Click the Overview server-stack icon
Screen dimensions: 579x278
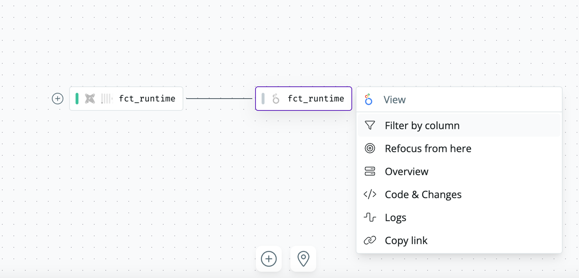[x=370, y=171]
